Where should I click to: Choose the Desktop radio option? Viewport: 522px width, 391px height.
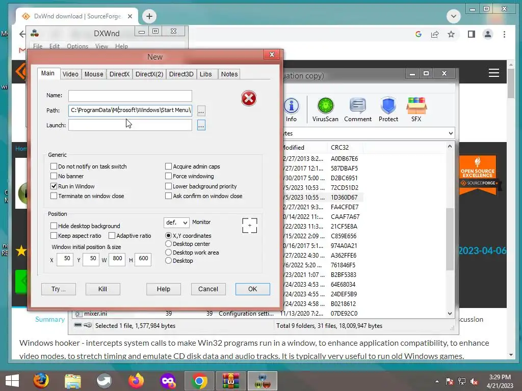pyautogui.click(x=168, y=261)
